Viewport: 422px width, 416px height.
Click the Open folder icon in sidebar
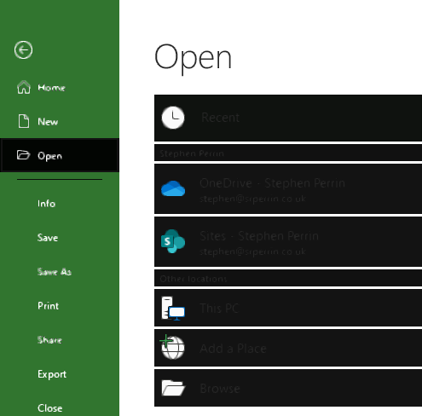(23, 155)
